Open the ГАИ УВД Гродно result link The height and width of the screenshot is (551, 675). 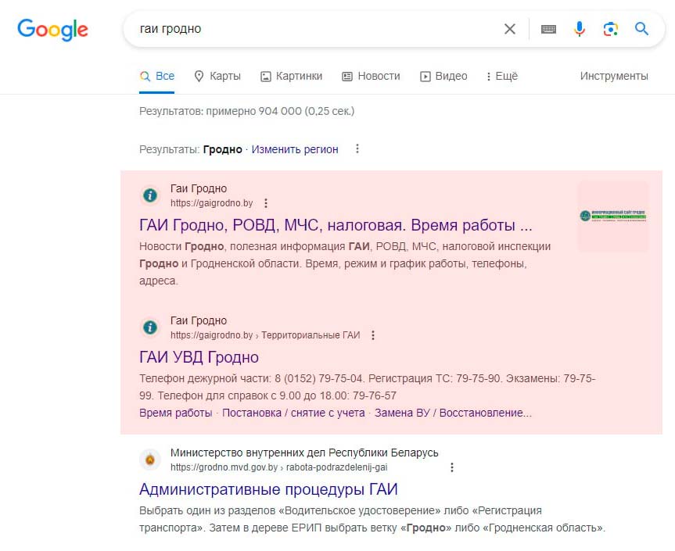point(198,356)
